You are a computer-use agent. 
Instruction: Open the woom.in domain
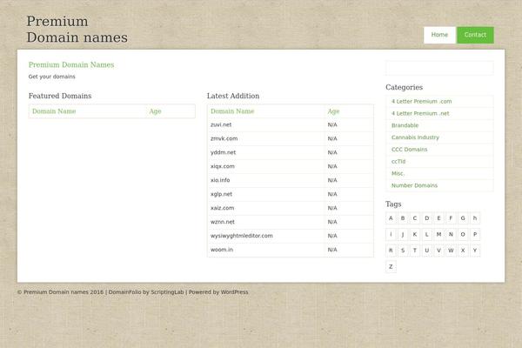[222, 250]
